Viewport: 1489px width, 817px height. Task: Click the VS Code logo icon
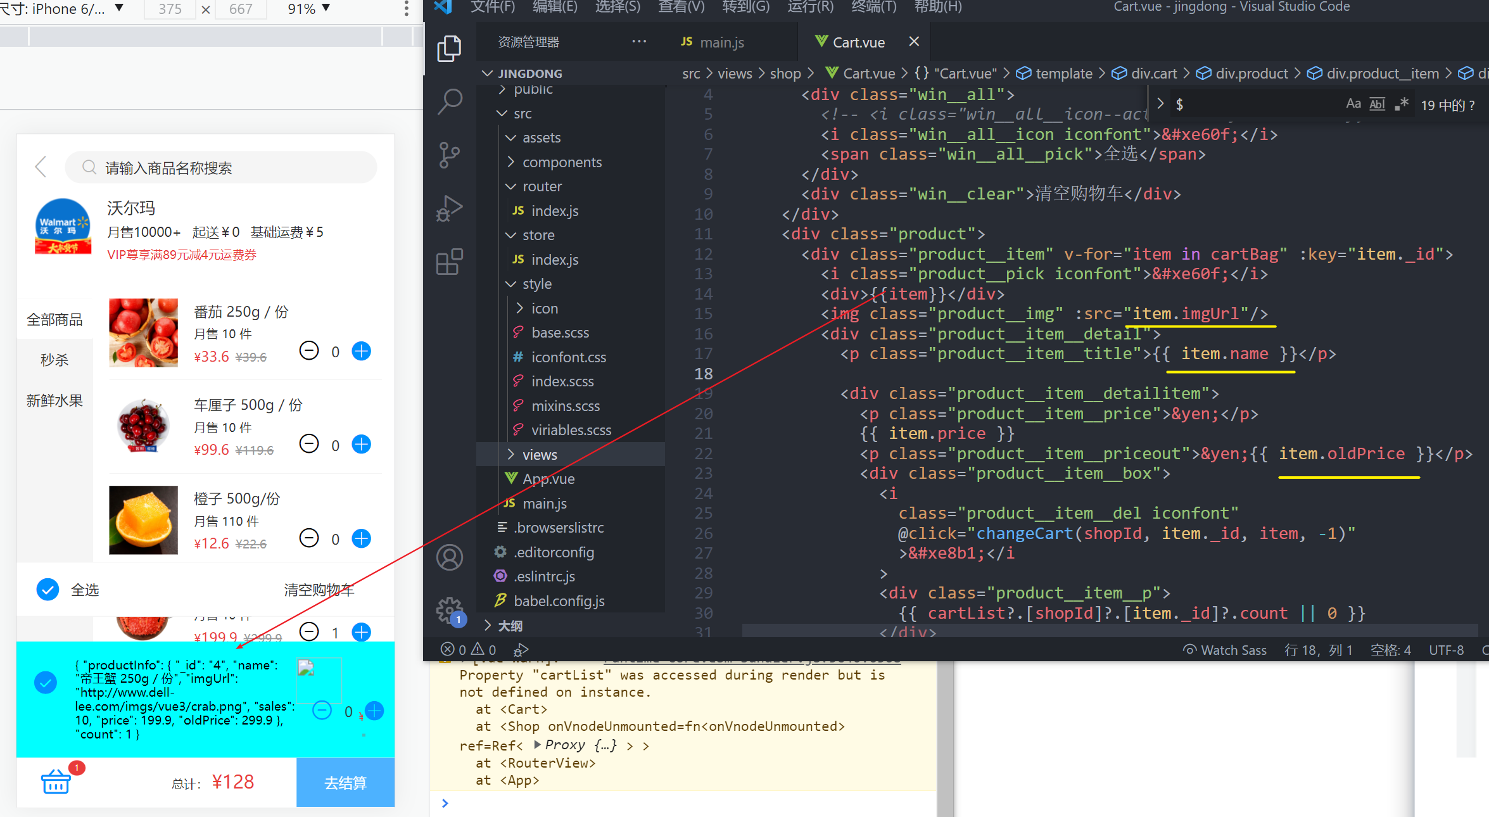coord(443,7)
